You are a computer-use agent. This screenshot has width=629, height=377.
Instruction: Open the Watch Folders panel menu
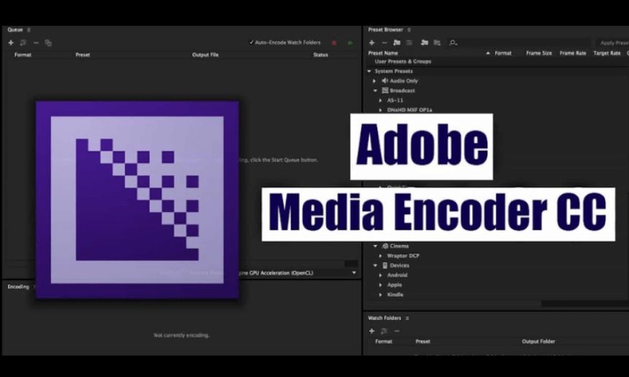(x=407, y=318)
